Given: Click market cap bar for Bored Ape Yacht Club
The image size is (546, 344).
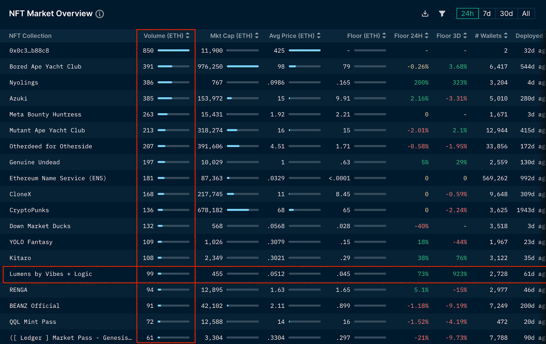Looking at the screenshot, I should click(243, 66).
